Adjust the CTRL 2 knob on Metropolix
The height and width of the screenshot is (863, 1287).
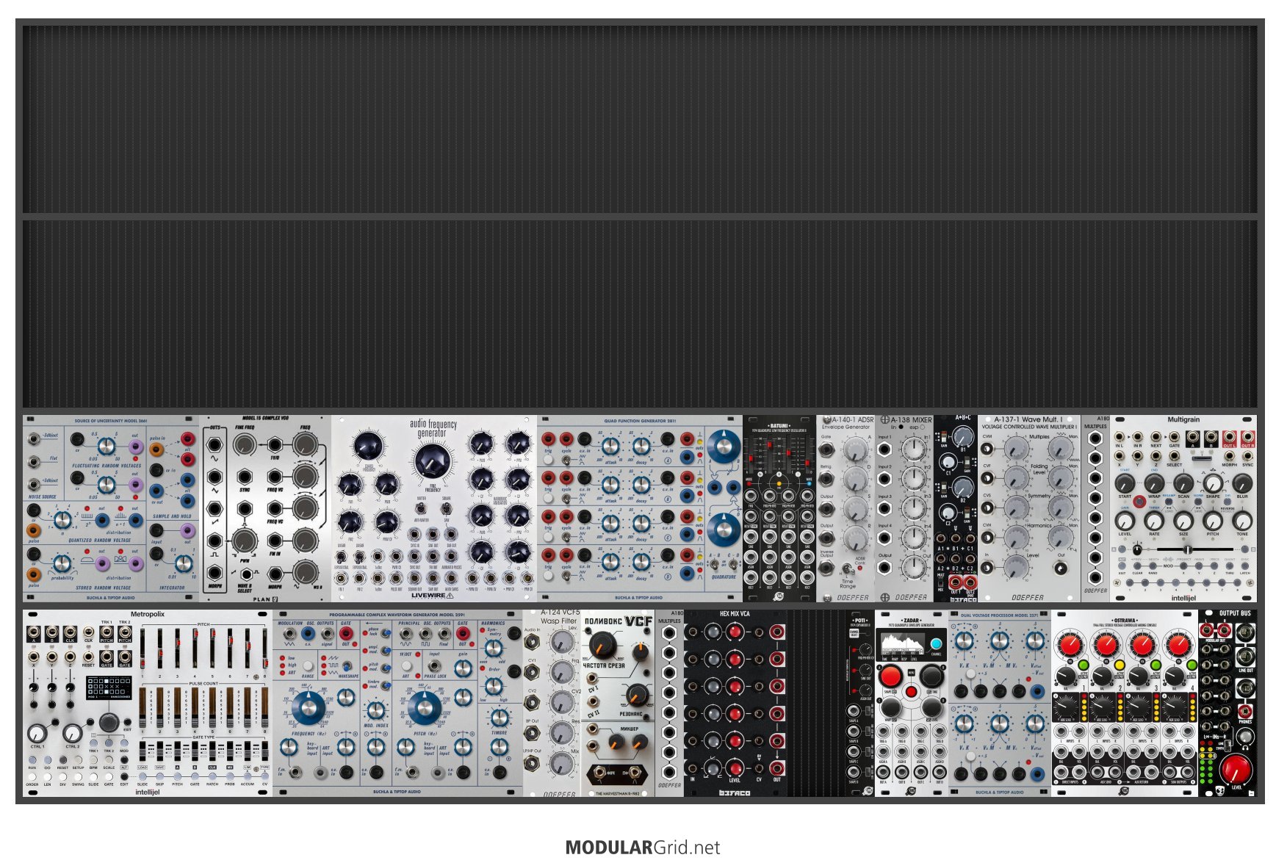pos(72,732)
